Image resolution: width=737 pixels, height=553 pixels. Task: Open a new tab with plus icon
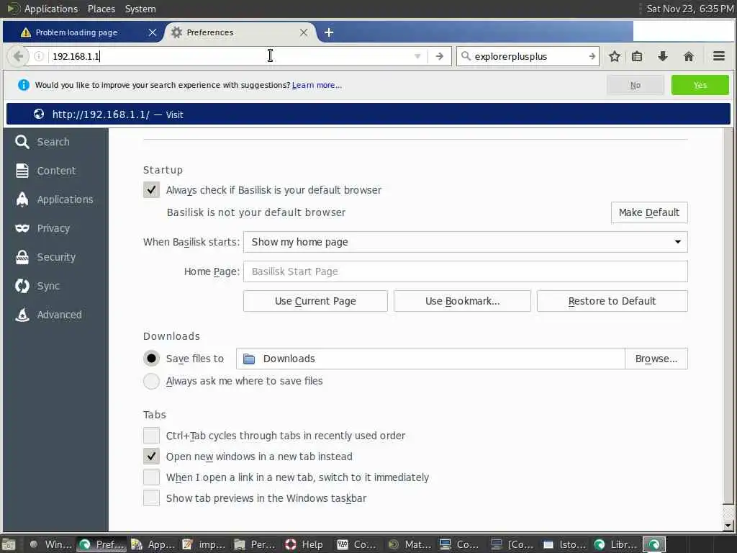tap(329, 32)
